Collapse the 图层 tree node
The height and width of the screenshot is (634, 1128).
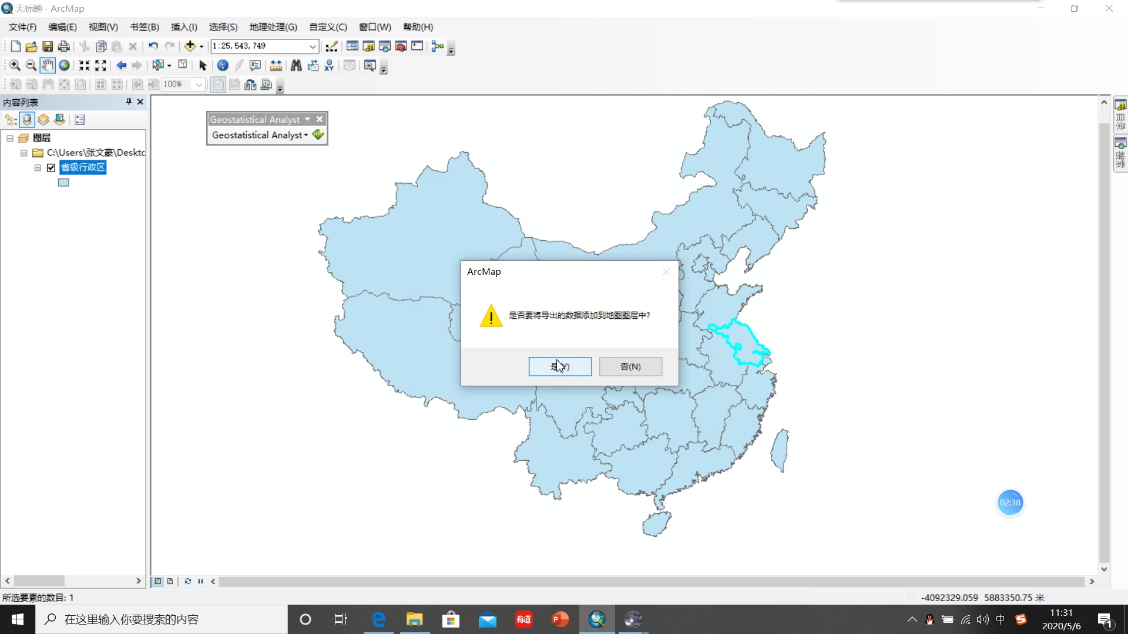tap(9, 137)
